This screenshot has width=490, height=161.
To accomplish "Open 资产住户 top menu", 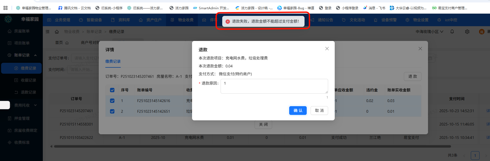I will (x=150, y=20).
